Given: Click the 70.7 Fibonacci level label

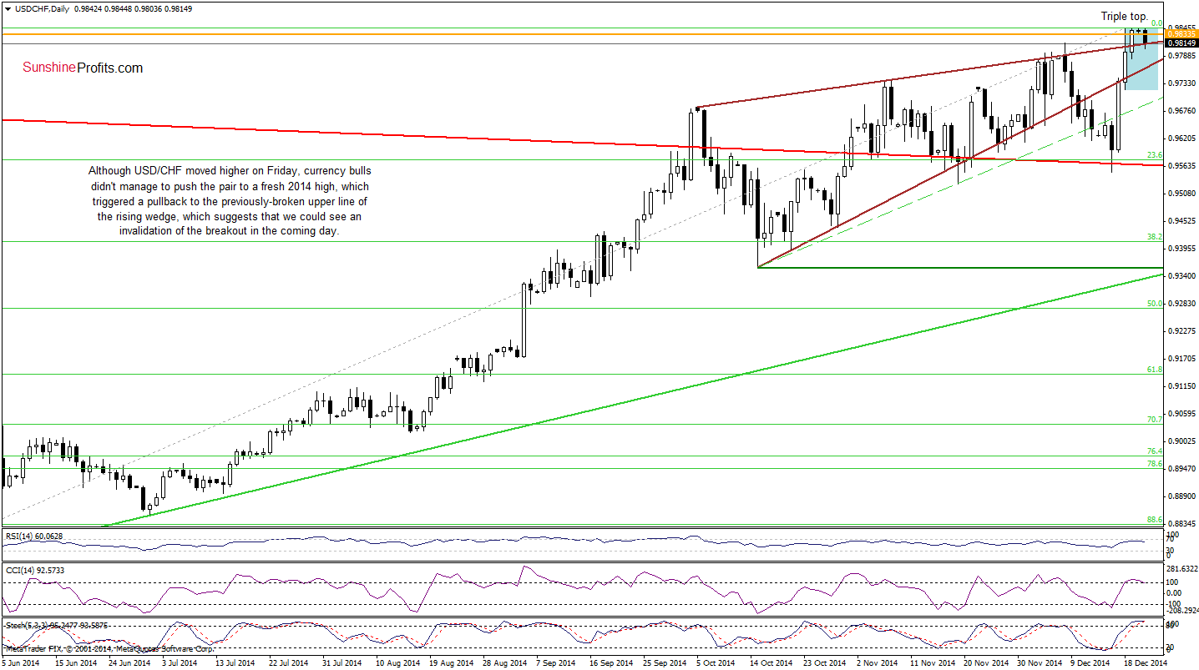Looking at the screenshot, I should pos(1155,420).
